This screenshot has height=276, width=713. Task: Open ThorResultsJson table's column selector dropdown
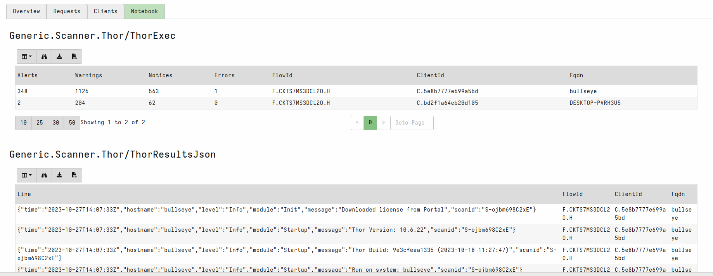27,175
